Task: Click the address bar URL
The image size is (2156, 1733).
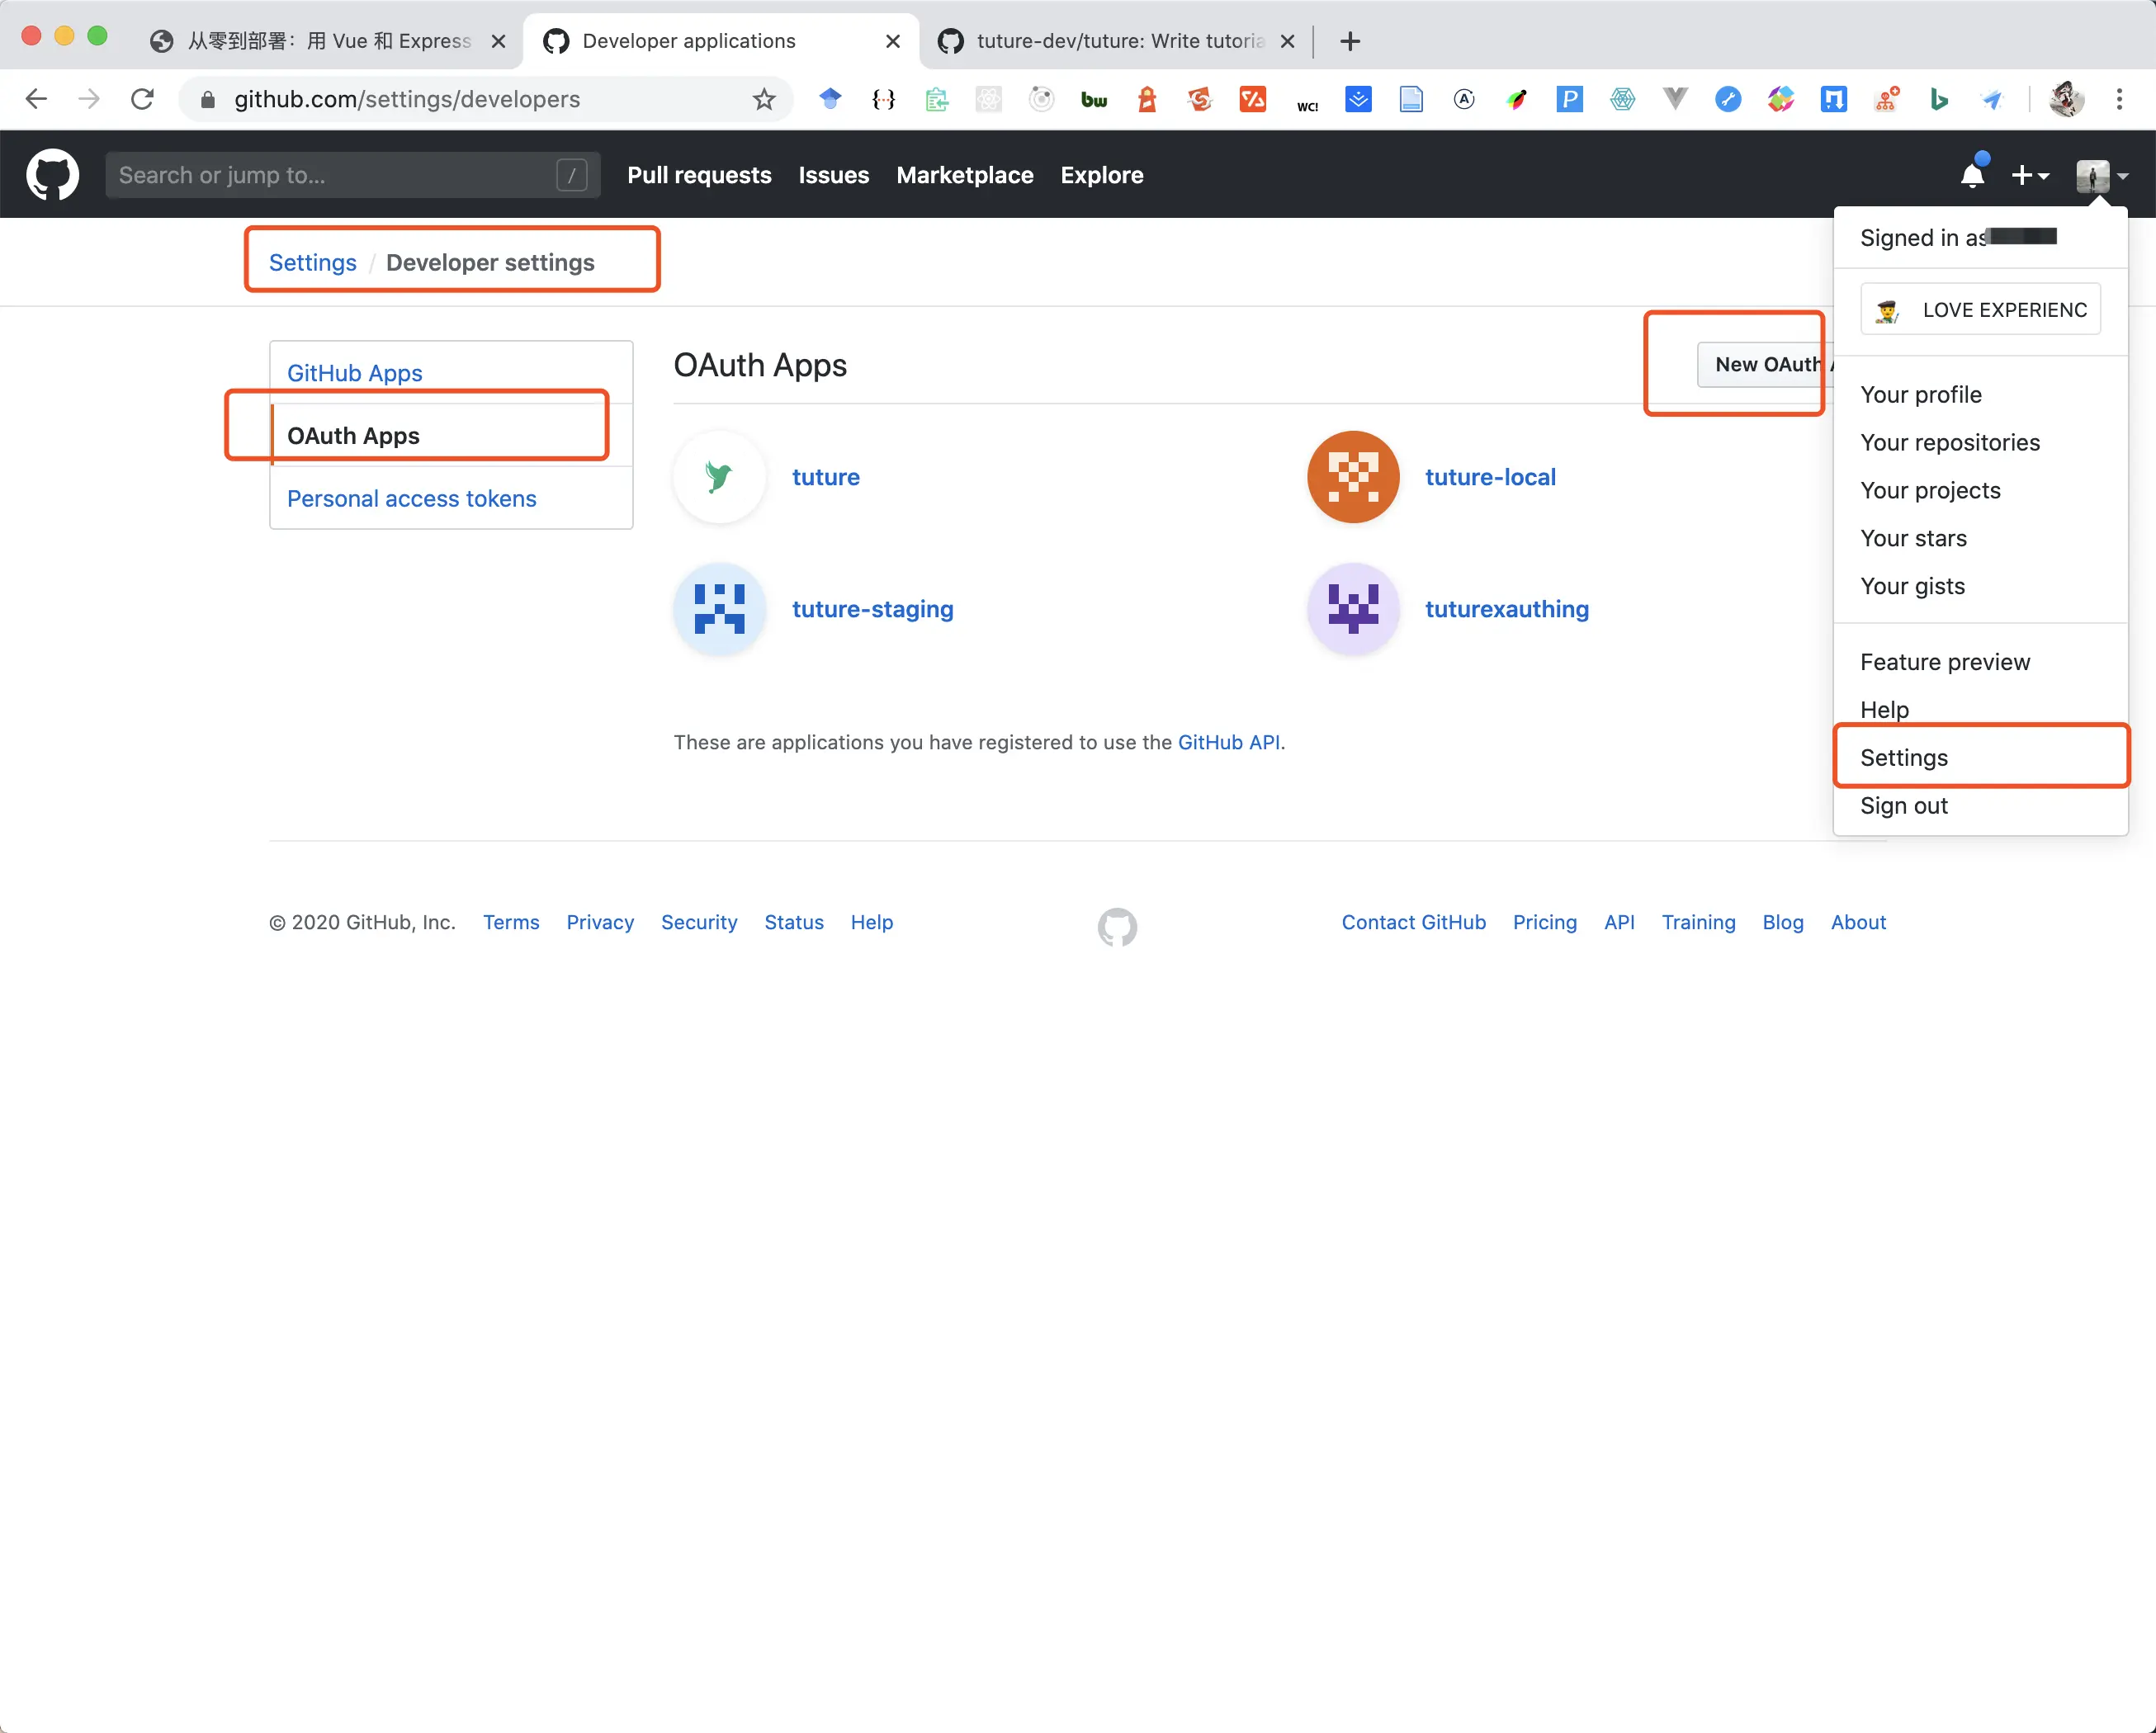Action: [x=406, y=99]
